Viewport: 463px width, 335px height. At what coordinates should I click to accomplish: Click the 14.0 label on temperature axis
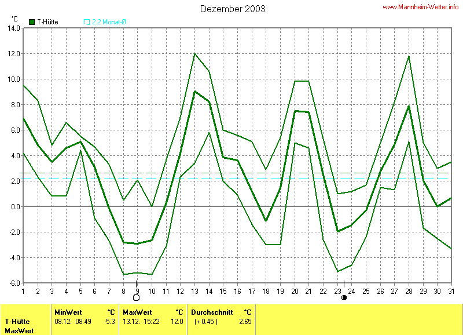(14, 28)
